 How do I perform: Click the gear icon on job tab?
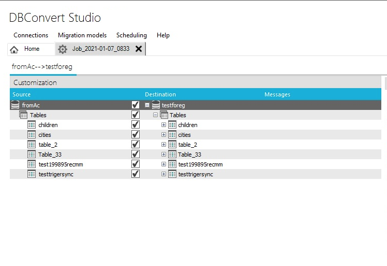tap(63, 49)
